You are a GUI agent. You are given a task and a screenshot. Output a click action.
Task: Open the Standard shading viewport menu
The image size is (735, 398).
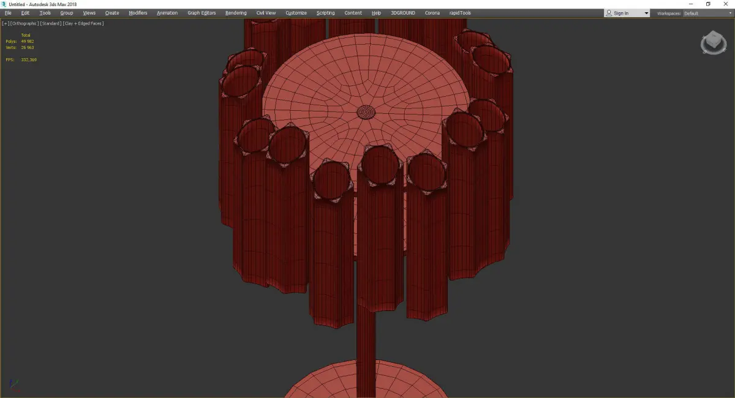[50, 23]
